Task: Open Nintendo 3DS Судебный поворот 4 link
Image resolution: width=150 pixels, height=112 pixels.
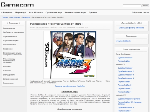Action: coord(126,107)
